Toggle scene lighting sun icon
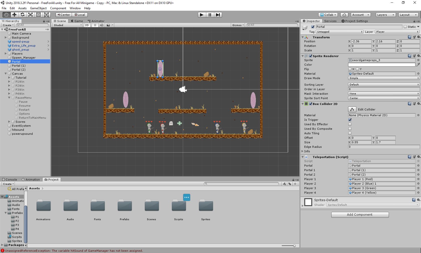The width and height of the screenshot is (421, 253). [x=95, y=25]
